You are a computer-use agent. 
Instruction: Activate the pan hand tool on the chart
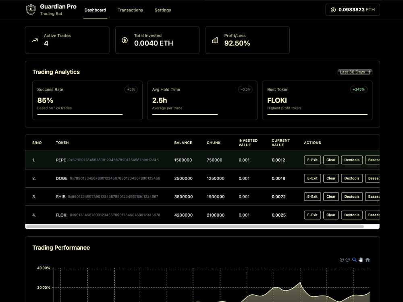pyautogui.click(x=360, y=260)
